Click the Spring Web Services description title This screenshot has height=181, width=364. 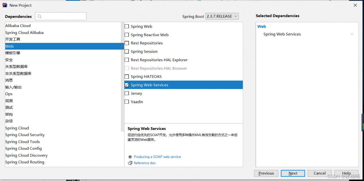(x=147, y=129)
